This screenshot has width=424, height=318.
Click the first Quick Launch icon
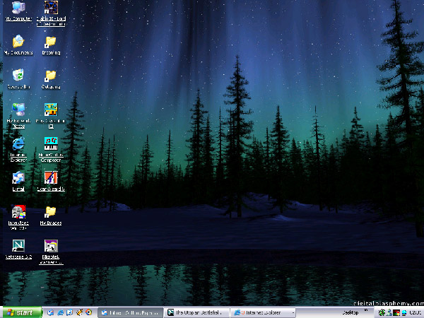(x=51, y=312)
